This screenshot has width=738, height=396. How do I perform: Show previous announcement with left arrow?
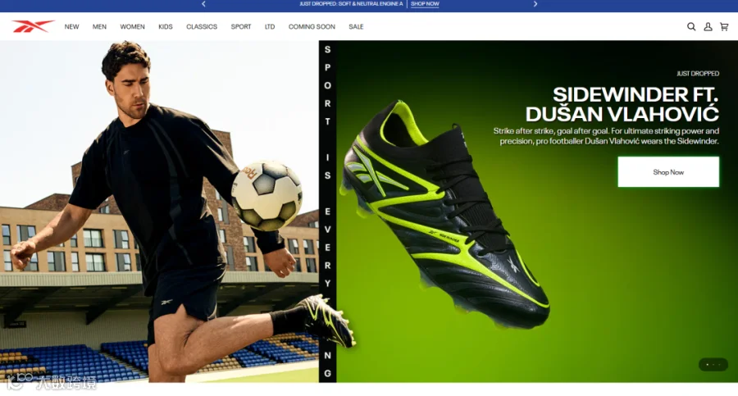(203, 4)
